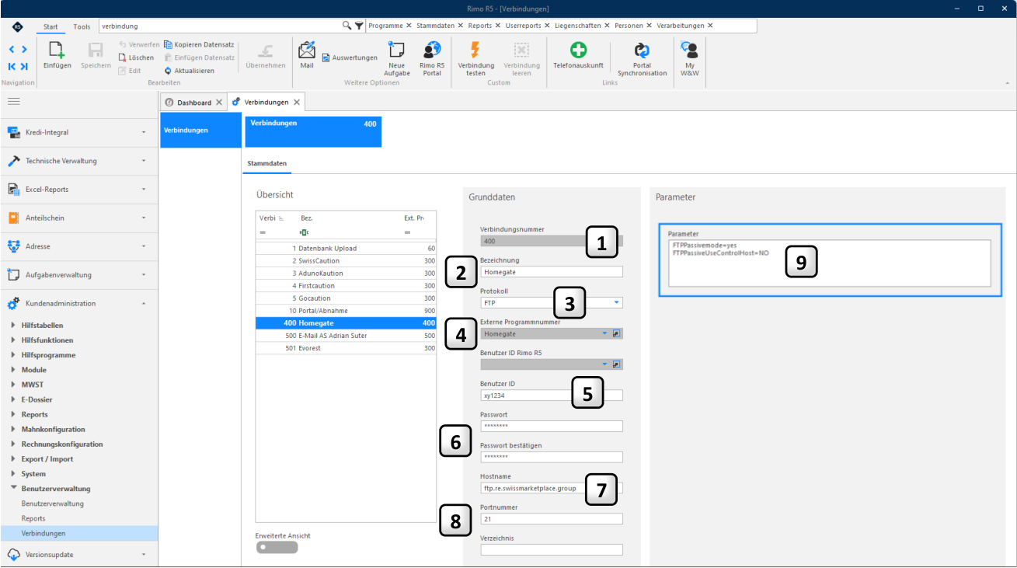Toggle the Erweiterte Ansicht switch
The width and height of the screenshot is (1017, 568).
pyautogui.click(x=277, y=547)
